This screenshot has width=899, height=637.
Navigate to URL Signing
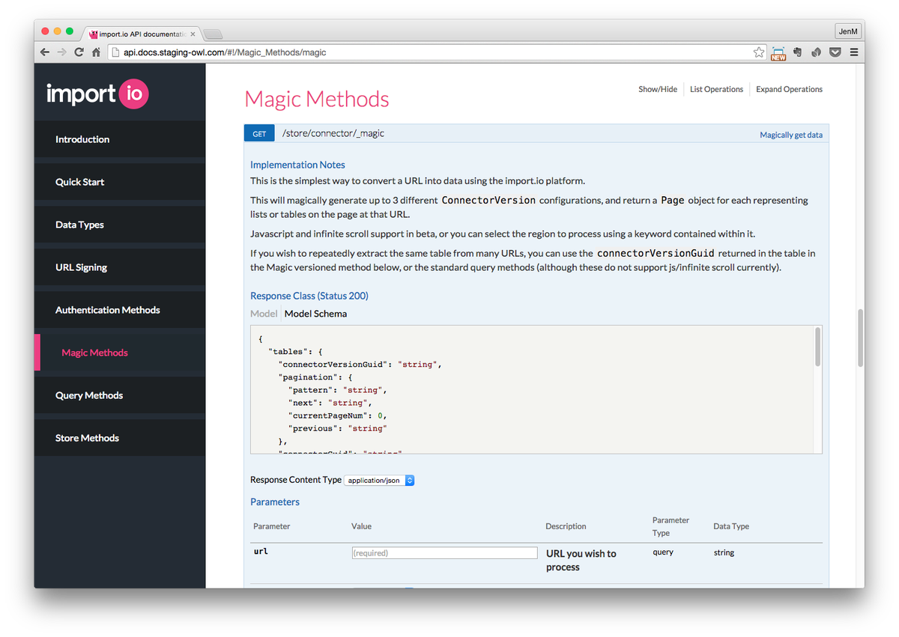(120, 267)
